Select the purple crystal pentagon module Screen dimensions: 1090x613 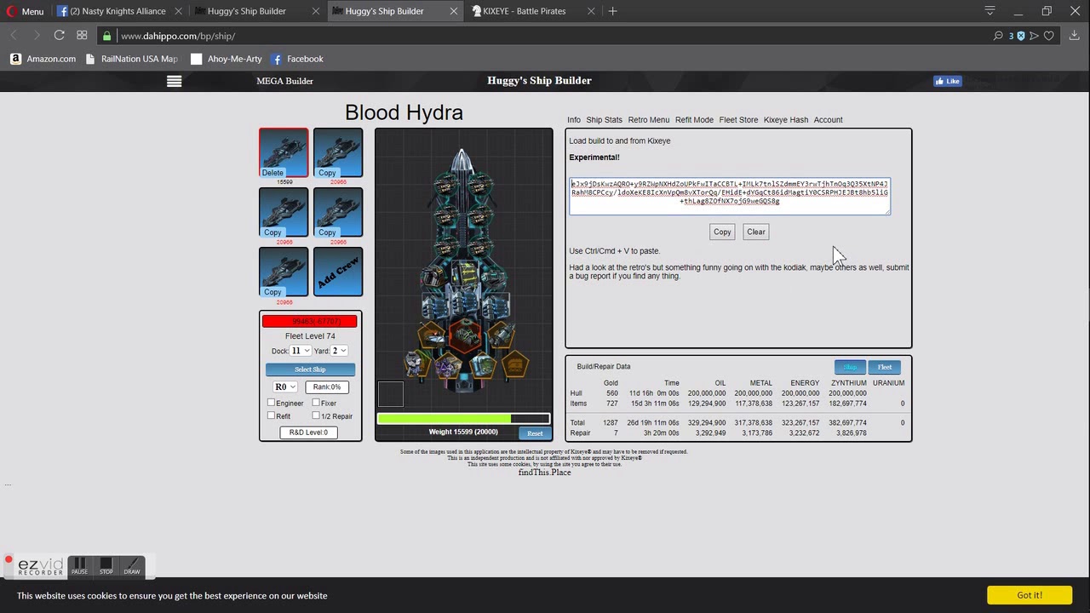(449, 367)
